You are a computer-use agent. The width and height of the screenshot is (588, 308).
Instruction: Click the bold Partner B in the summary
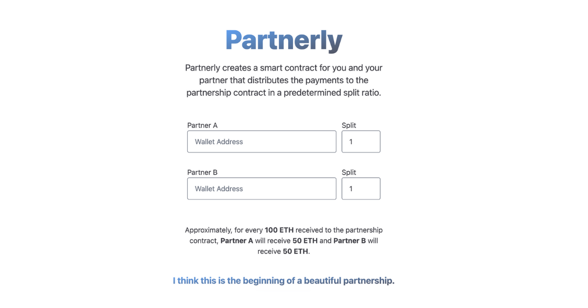[348, 241]
